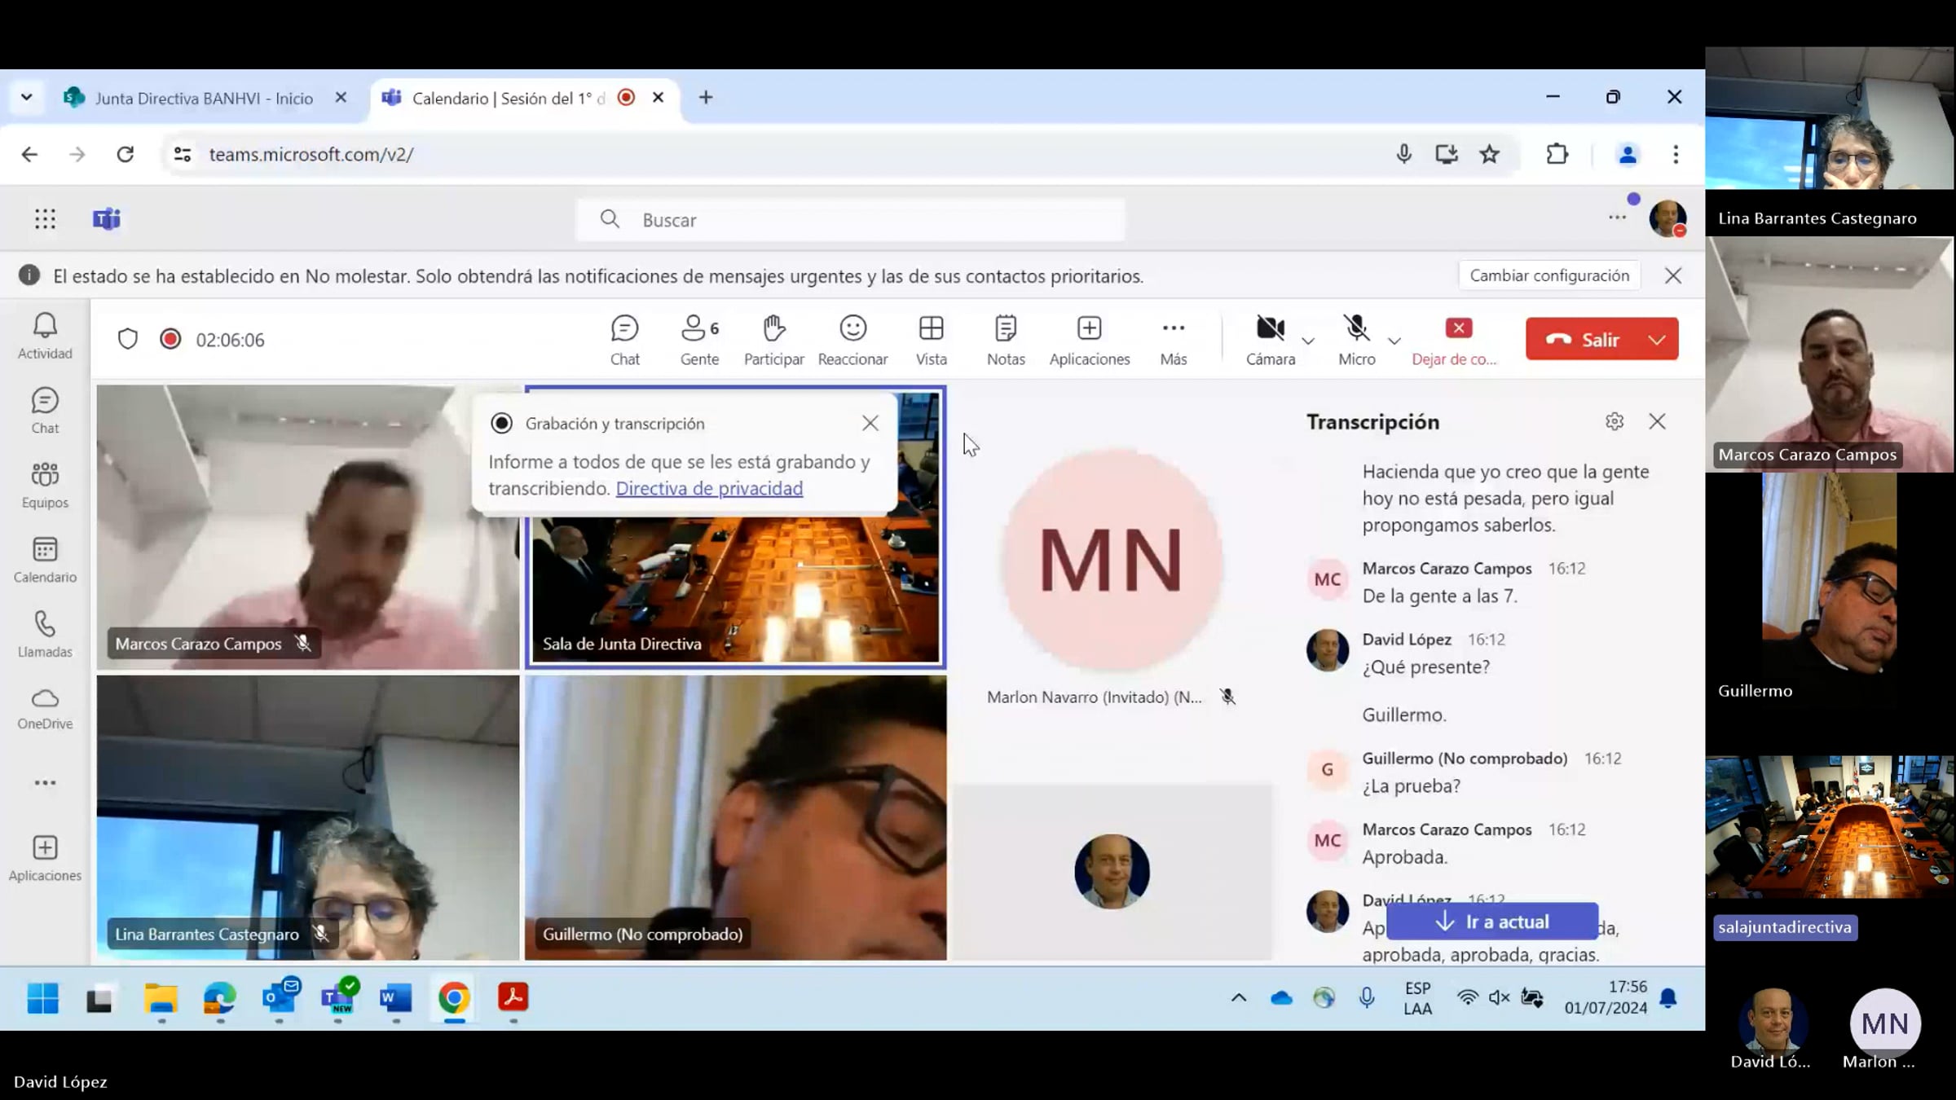Open Chat in the Teams left sidebar
Screen dimensions: 1956x1100
pyautogui.click(x=45, y=411)
